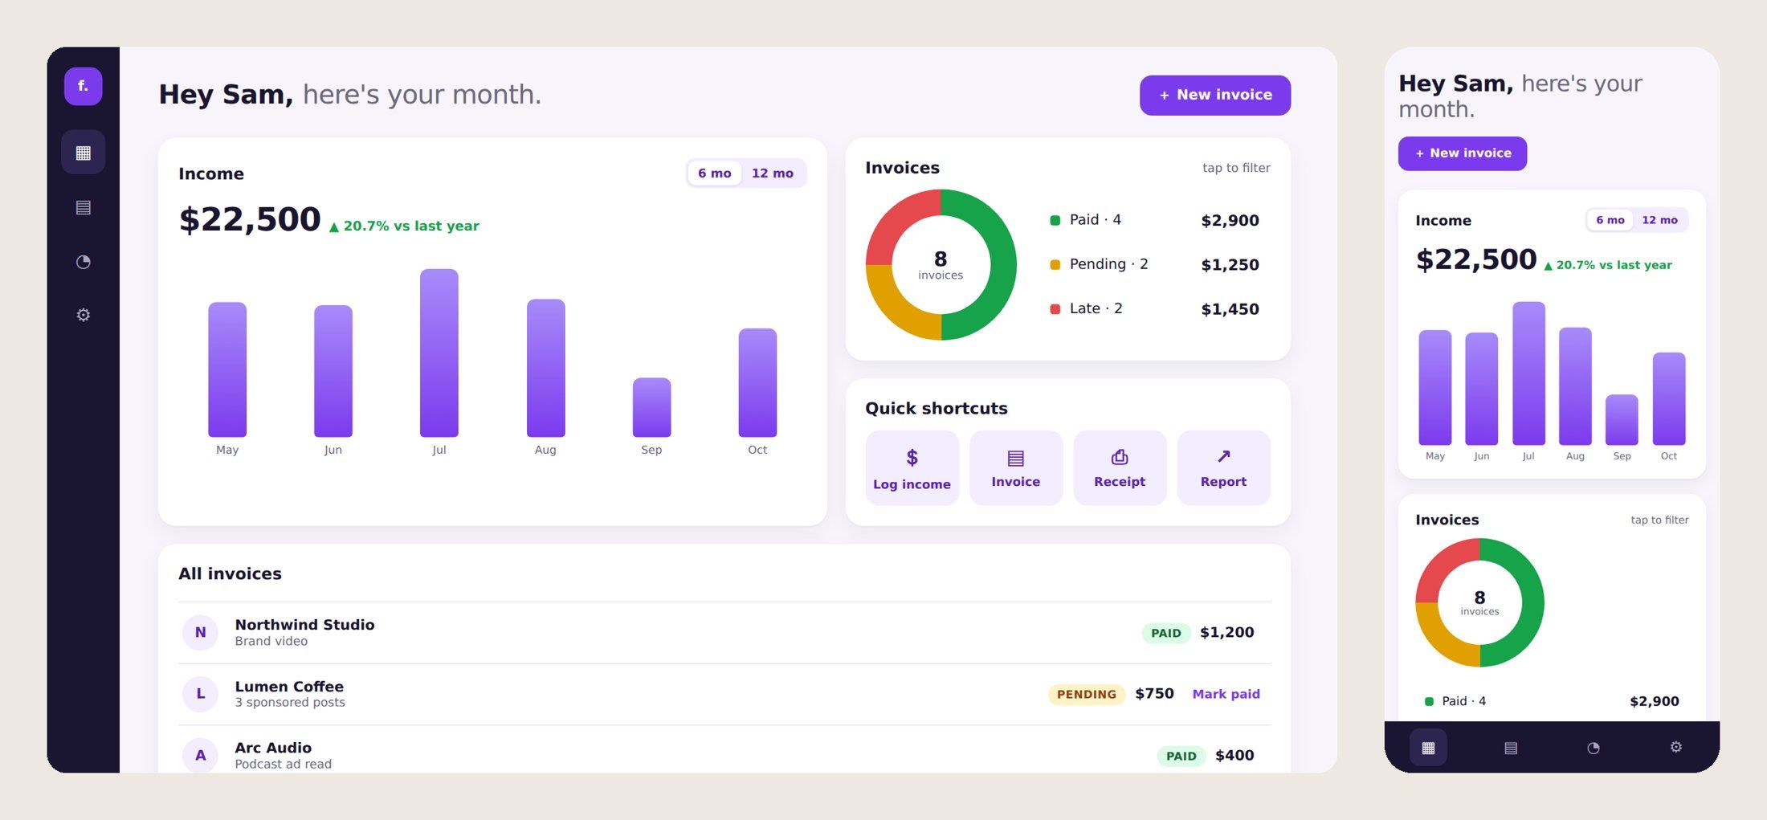Click the Receipt quick shortcut tile
Screen dimensions: 1767x820
click(1120, 468)
